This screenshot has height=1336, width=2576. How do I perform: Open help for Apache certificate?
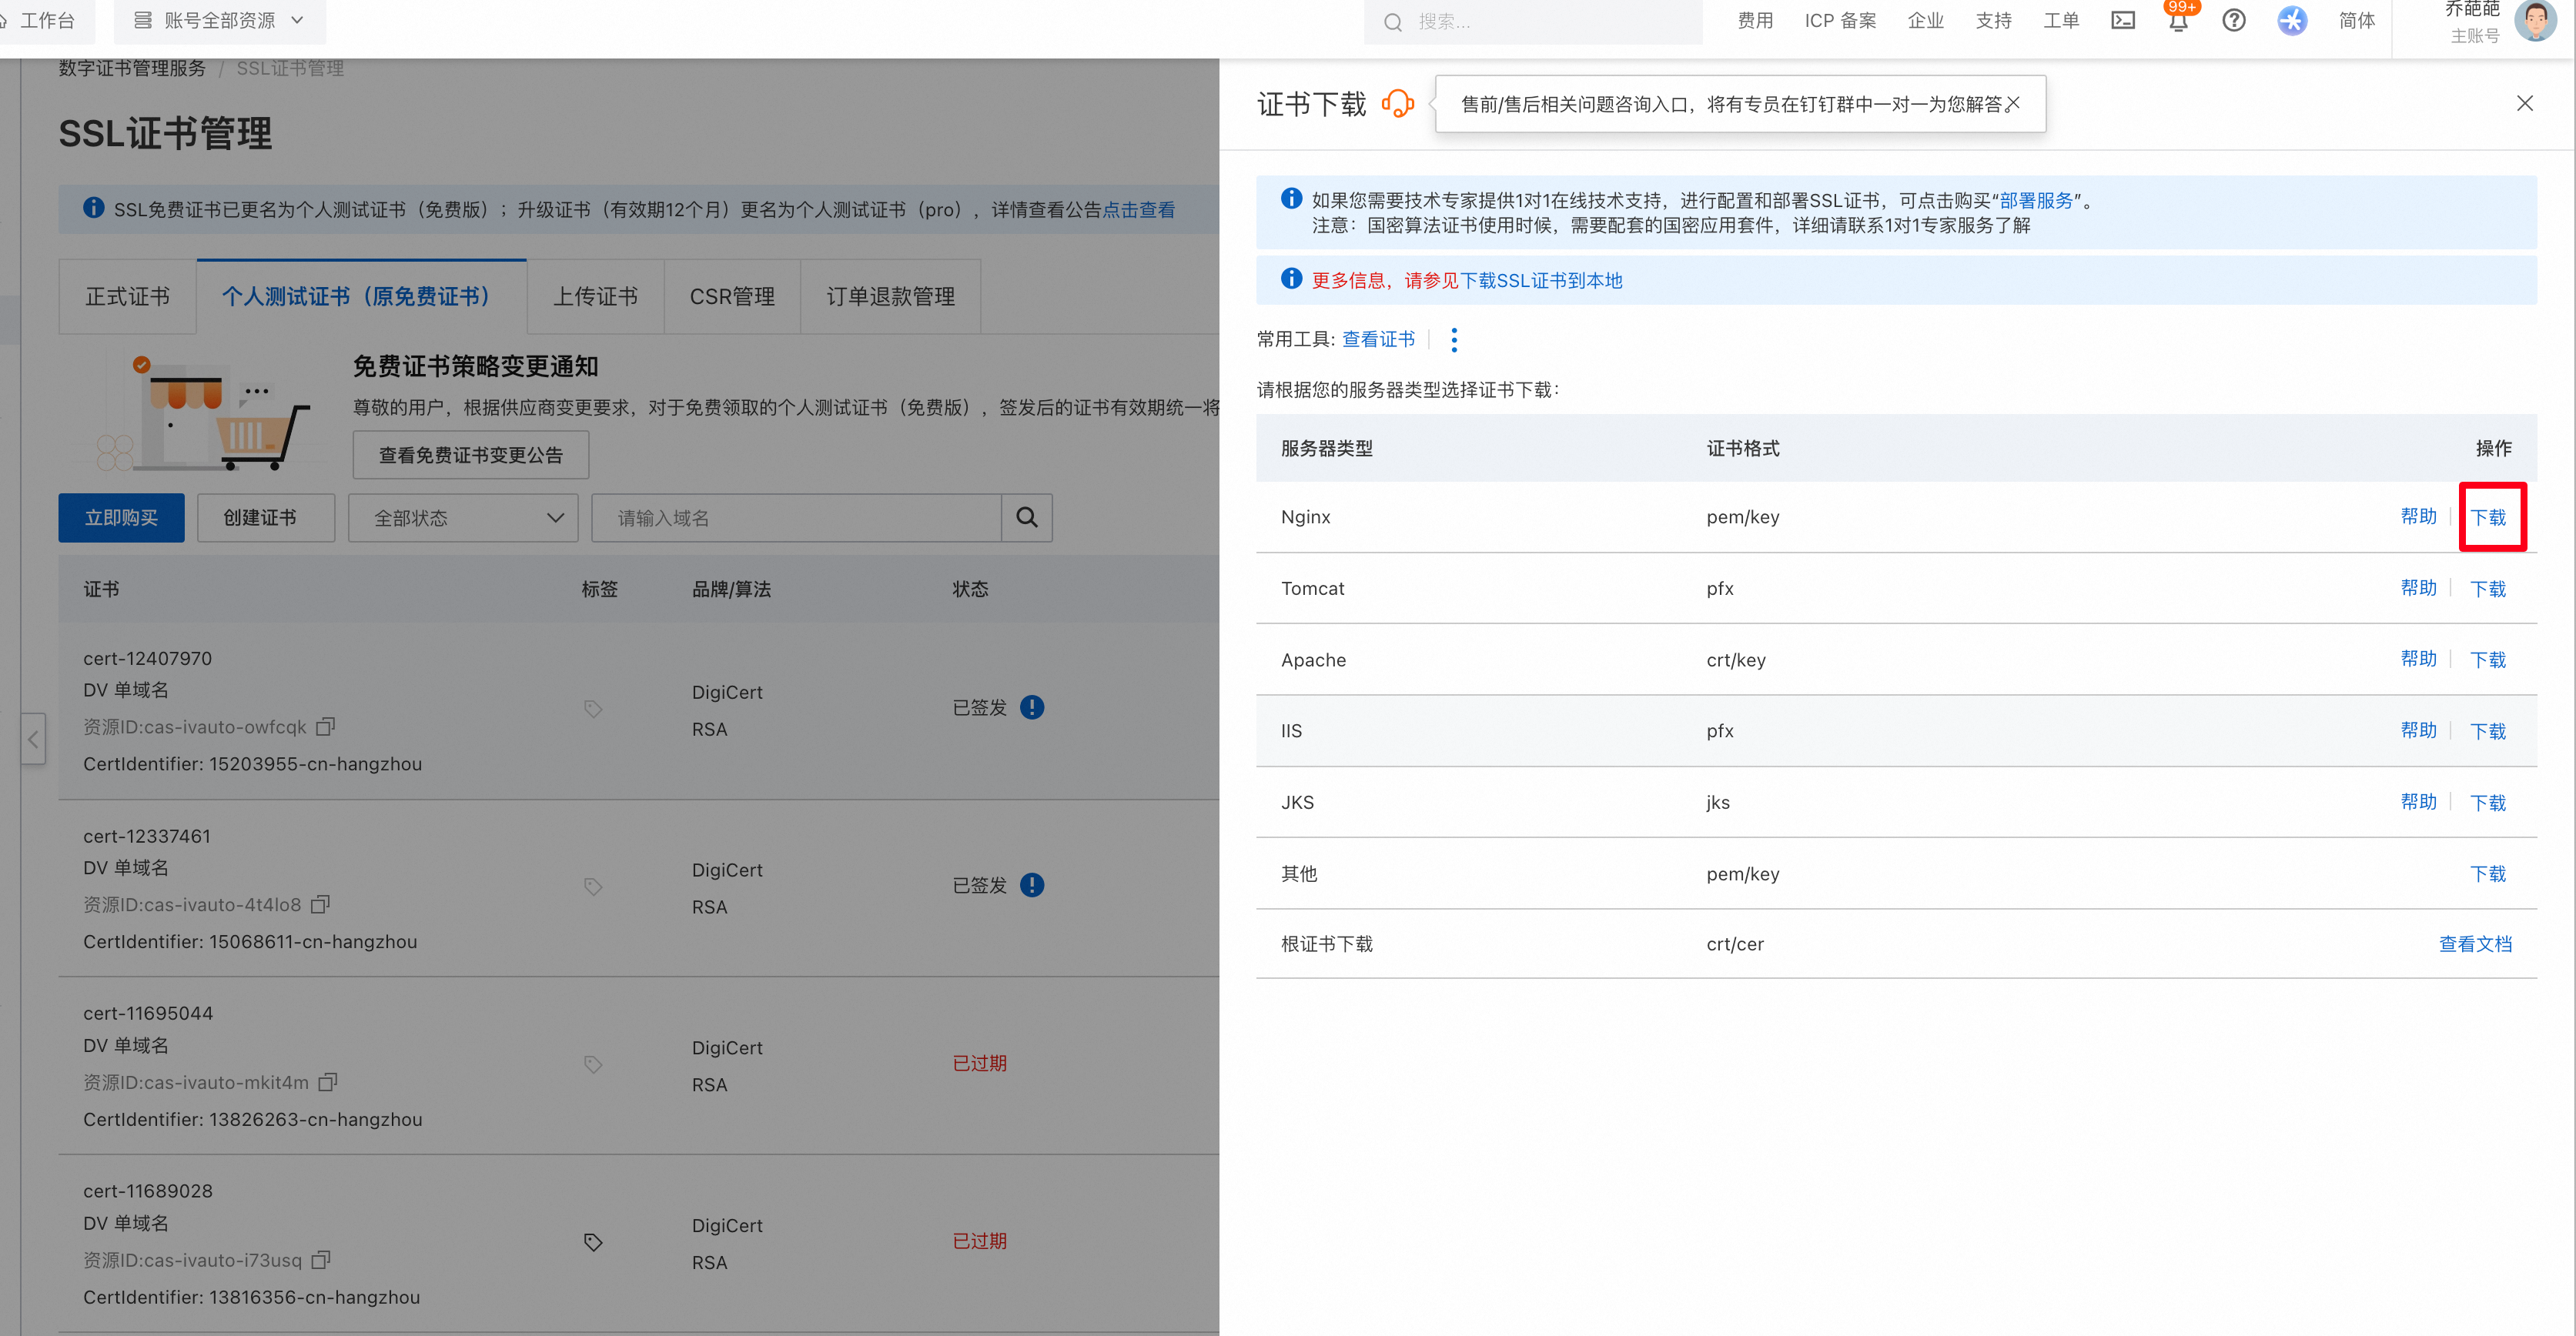pos(2418,659)
